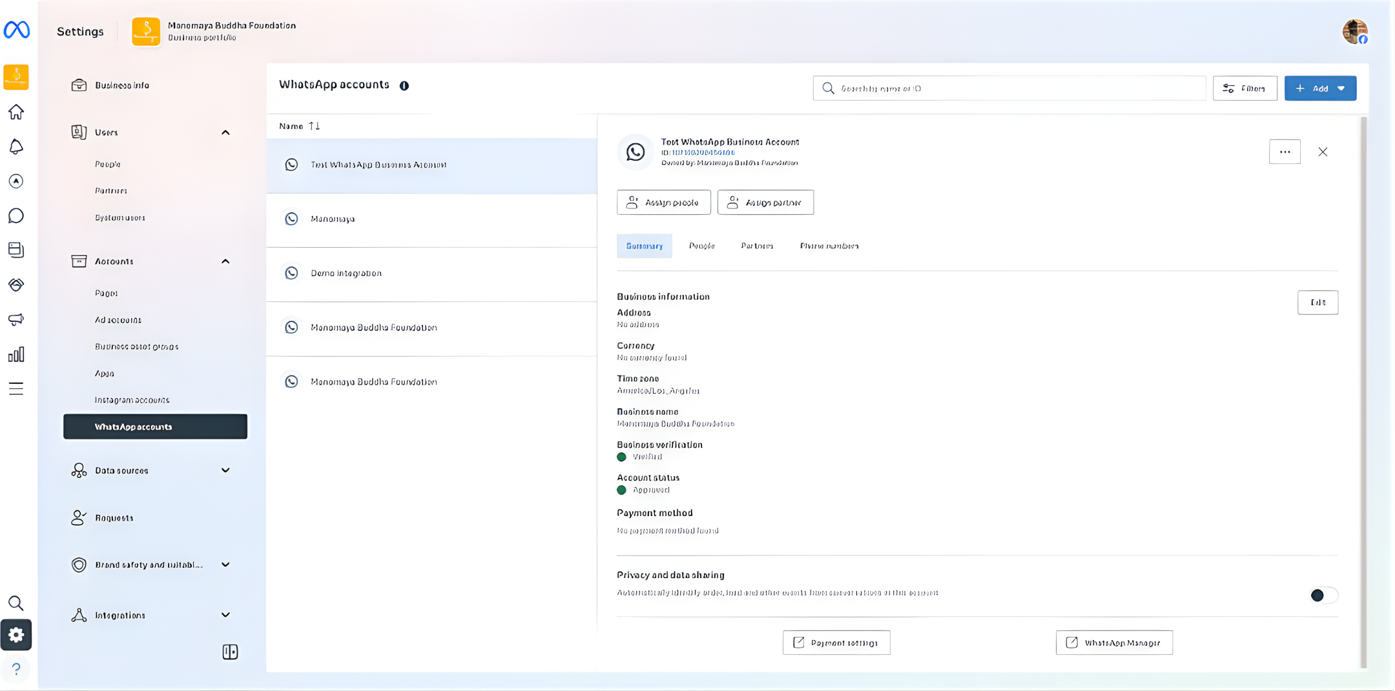Open the help question mark icon
Image resolution: width=1395 pixels, height=691 pixels.
(x=16, y=669)
